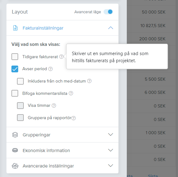The height and width of the screenshot is (177, 178).
Task: Click help icon beside Inkludera från och med-datum
Action: pos(89,81)
